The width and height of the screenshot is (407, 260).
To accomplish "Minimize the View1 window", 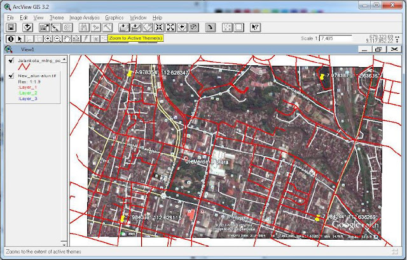I will click(364, 49).
